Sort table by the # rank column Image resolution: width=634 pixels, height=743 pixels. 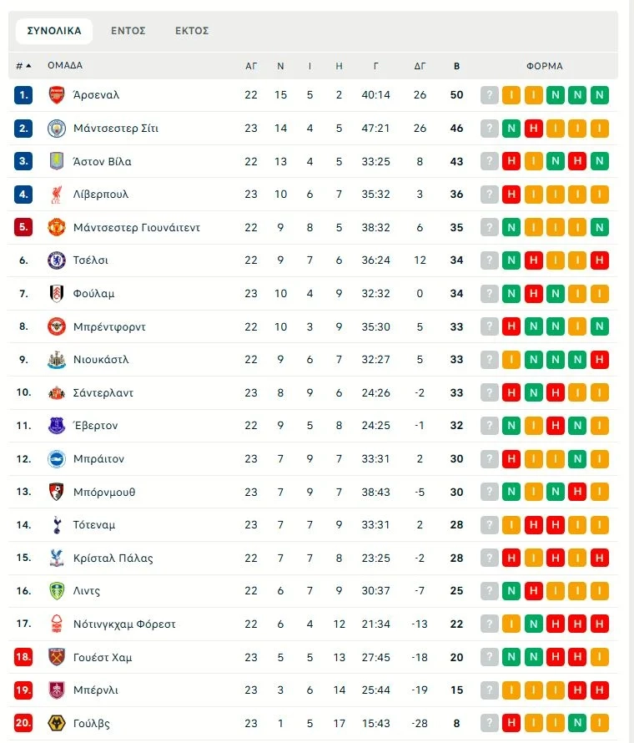pos(23,66)
